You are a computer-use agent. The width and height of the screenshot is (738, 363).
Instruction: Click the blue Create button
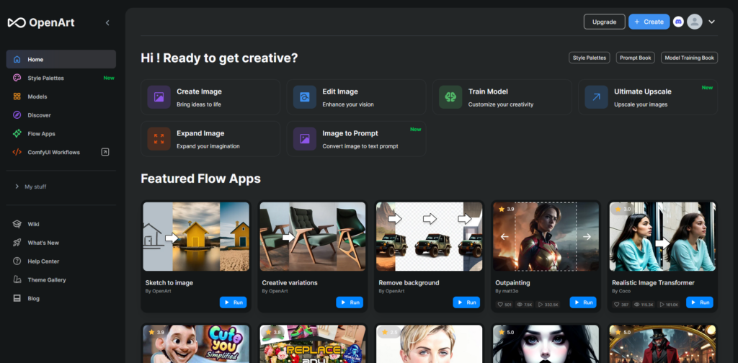point(649,22)
